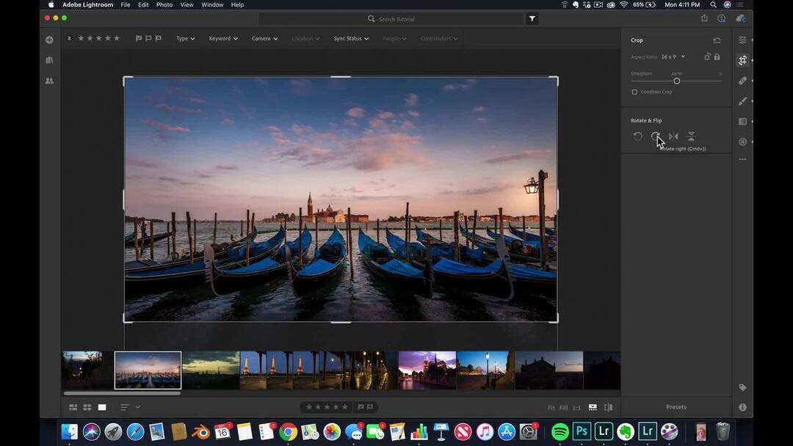Click Auto above the Straighten slider
Viewport: 793px width, 446px height.
(677, 74)
